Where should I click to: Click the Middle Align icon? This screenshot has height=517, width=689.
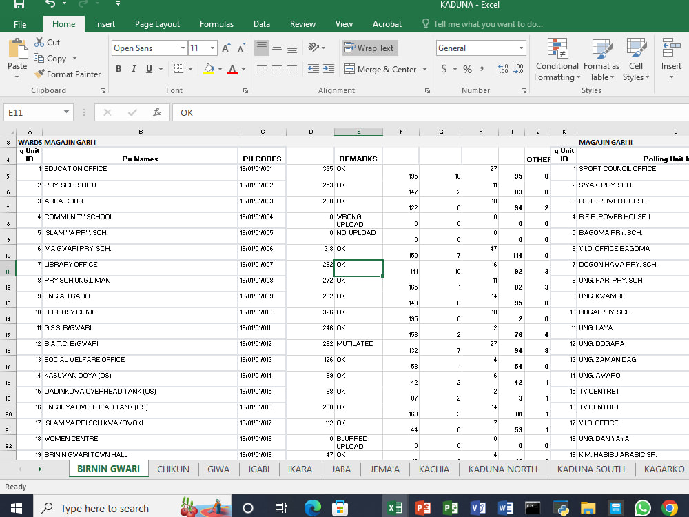click(x=277, y=48)
